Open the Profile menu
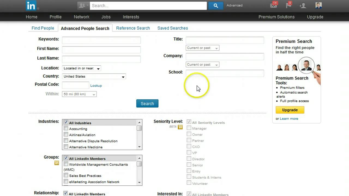Image resolution: width=349 pixels, height=196 pixels. point(56,17)
